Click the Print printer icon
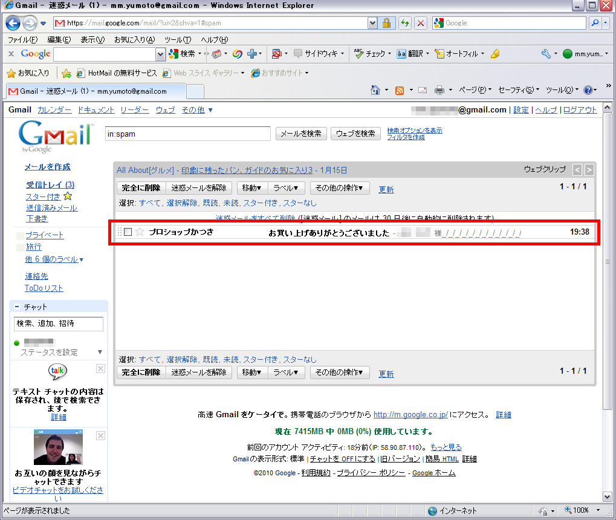The height and width of the screenshot is (520, 616). (439, 91)
